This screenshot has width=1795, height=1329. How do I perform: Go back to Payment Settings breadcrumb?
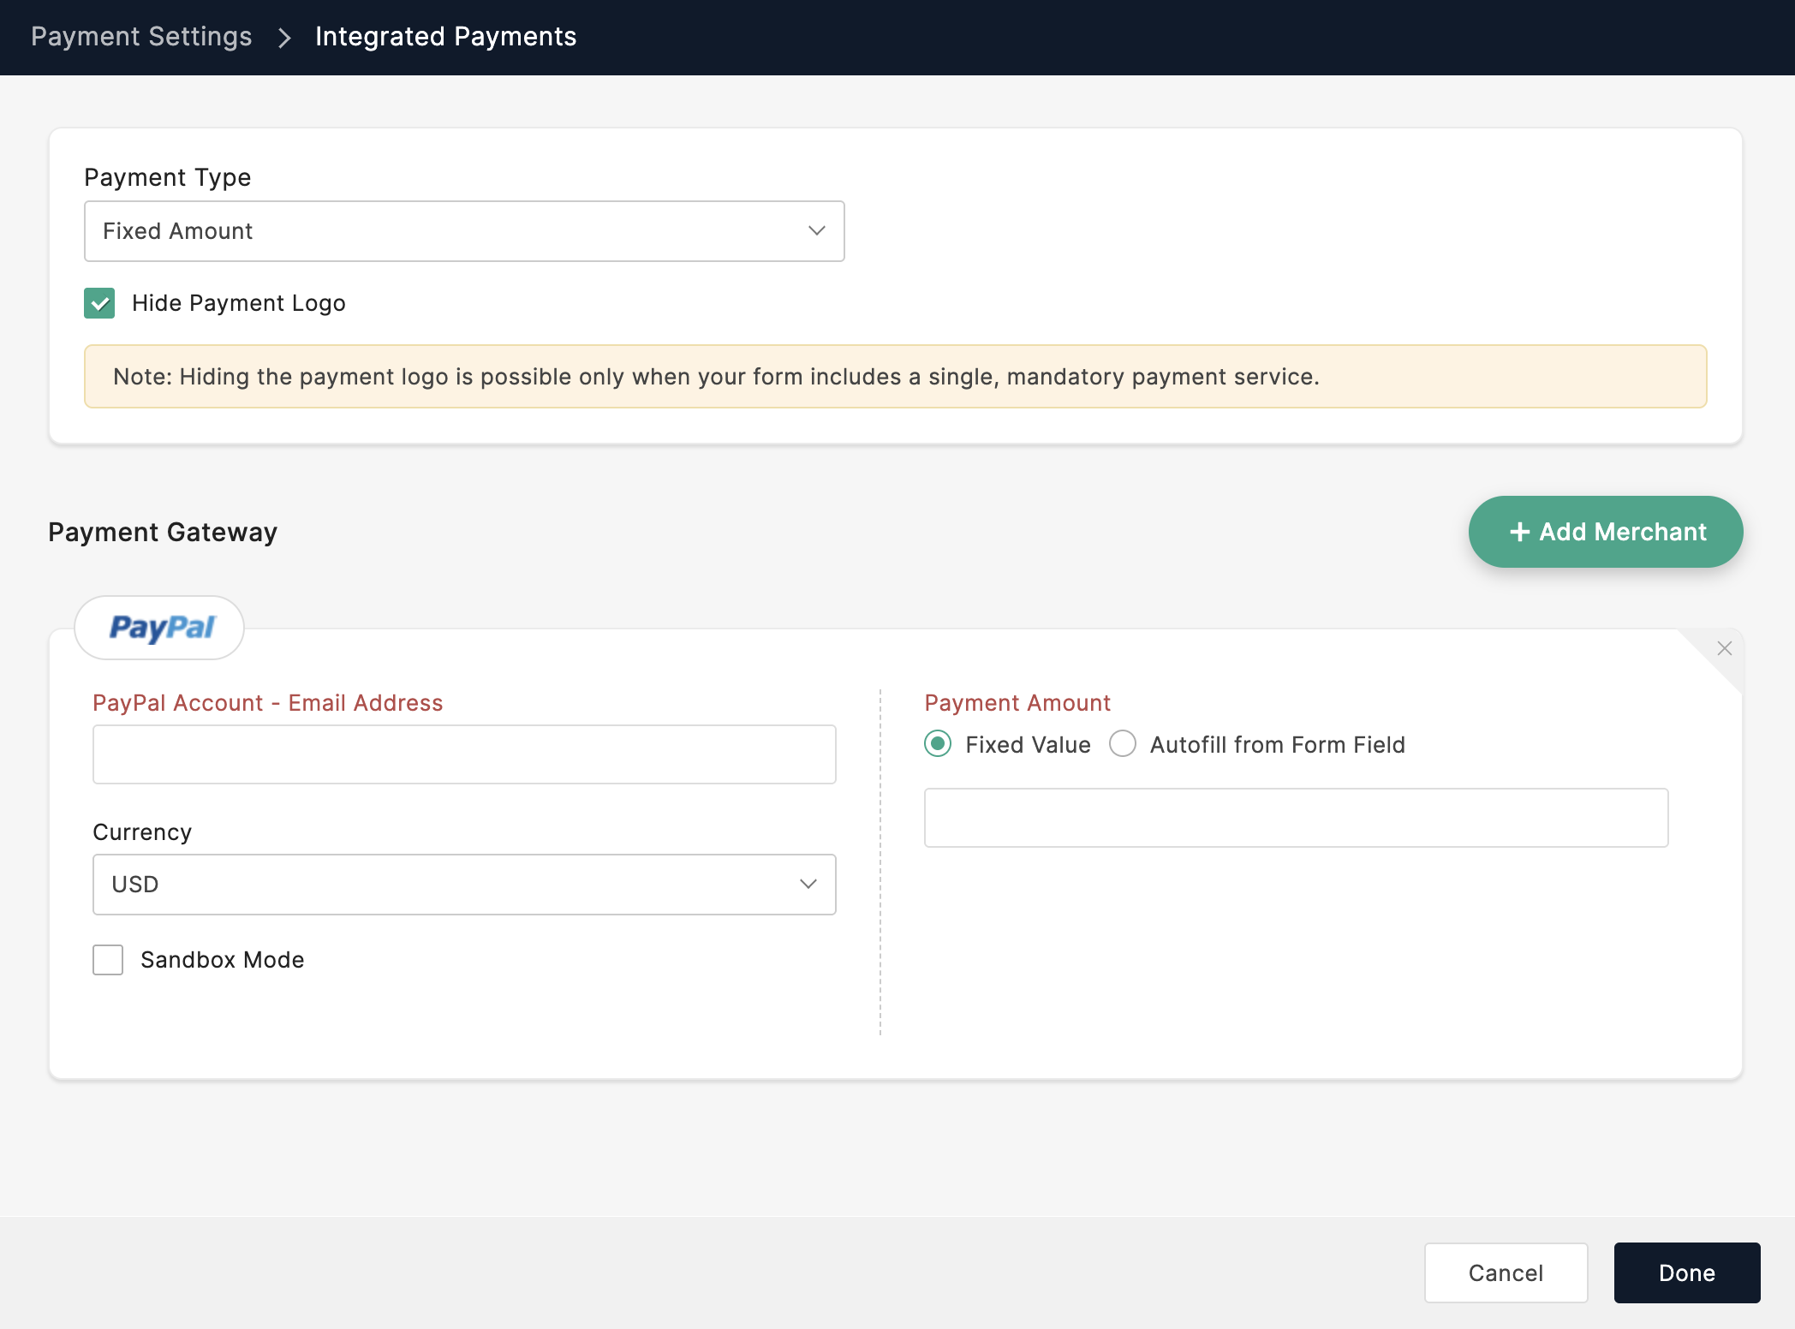click(141, 37)
